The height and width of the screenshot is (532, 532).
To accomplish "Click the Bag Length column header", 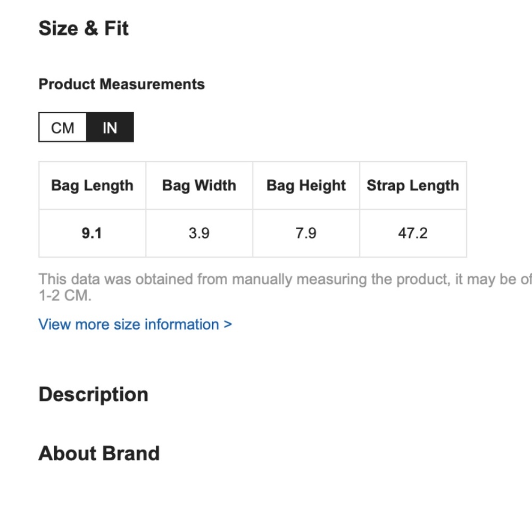I will pos(92,186).
